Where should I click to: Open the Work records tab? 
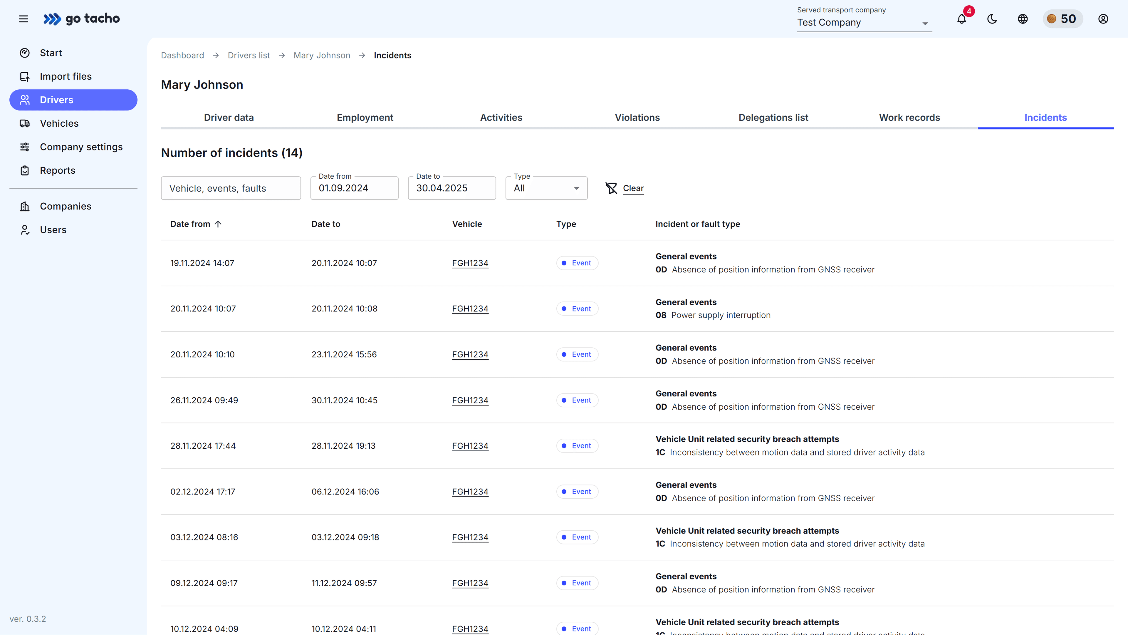tap(909, 117)
